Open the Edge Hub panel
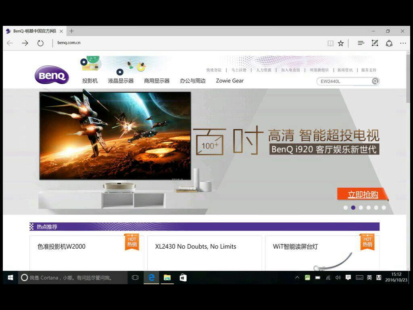Viewport: 413px width, 310px height. coord(361,43)
